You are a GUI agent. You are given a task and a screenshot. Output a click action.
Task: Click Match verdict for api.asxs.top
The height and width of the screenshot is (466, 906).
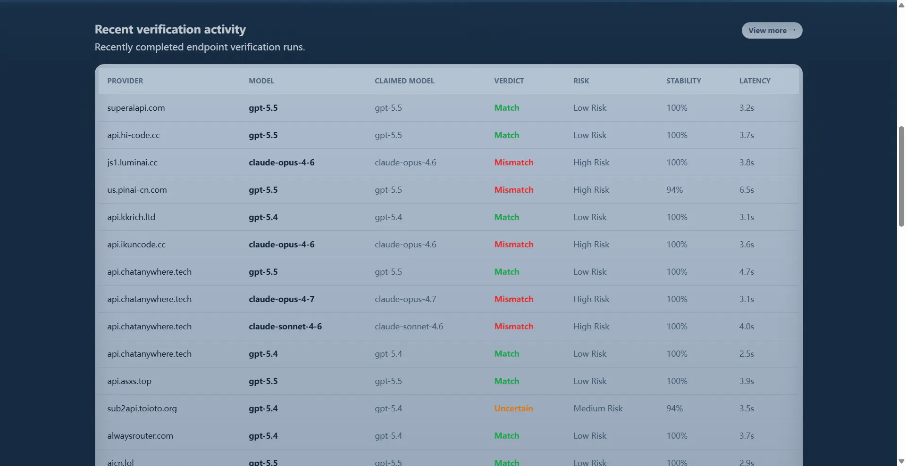507,381
